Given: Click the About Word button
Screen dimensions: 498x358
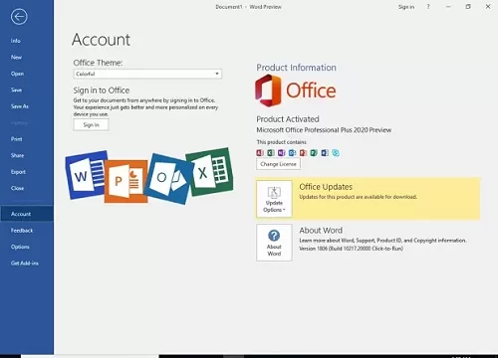Looking at the screenshot, I should pyautogui.click(x=274, y=243).
